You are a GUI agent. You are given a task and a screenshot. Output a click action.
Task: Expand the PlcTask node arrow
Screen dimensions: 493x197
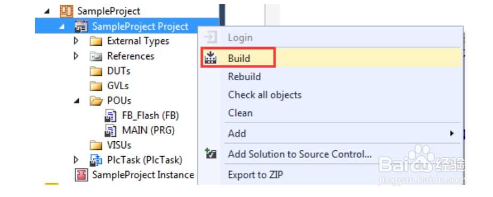tap(76, 160)
